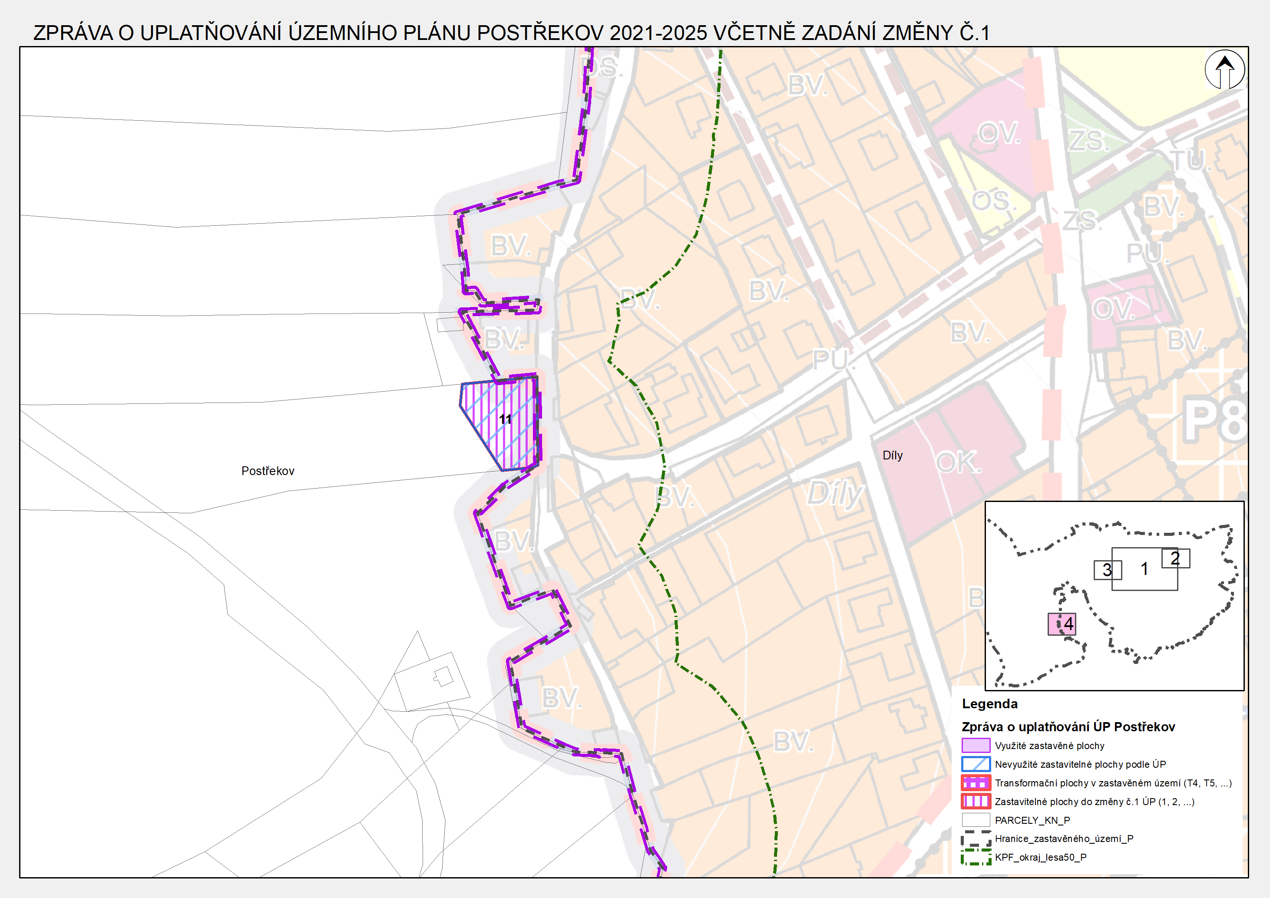The height and width of the screenshot is (898, 1270).
Task: Click the 'TU.' zone label on the map
Action: coord(1191,161)
